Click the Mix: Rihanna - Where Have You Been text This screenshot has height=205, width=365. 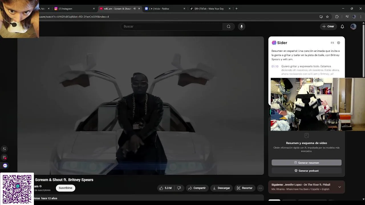click(x=300, y=189)
